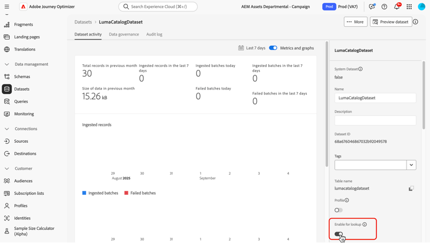Click the Queries sidebar icon
This screenshot has width=430, height=243.
[7, 101]
